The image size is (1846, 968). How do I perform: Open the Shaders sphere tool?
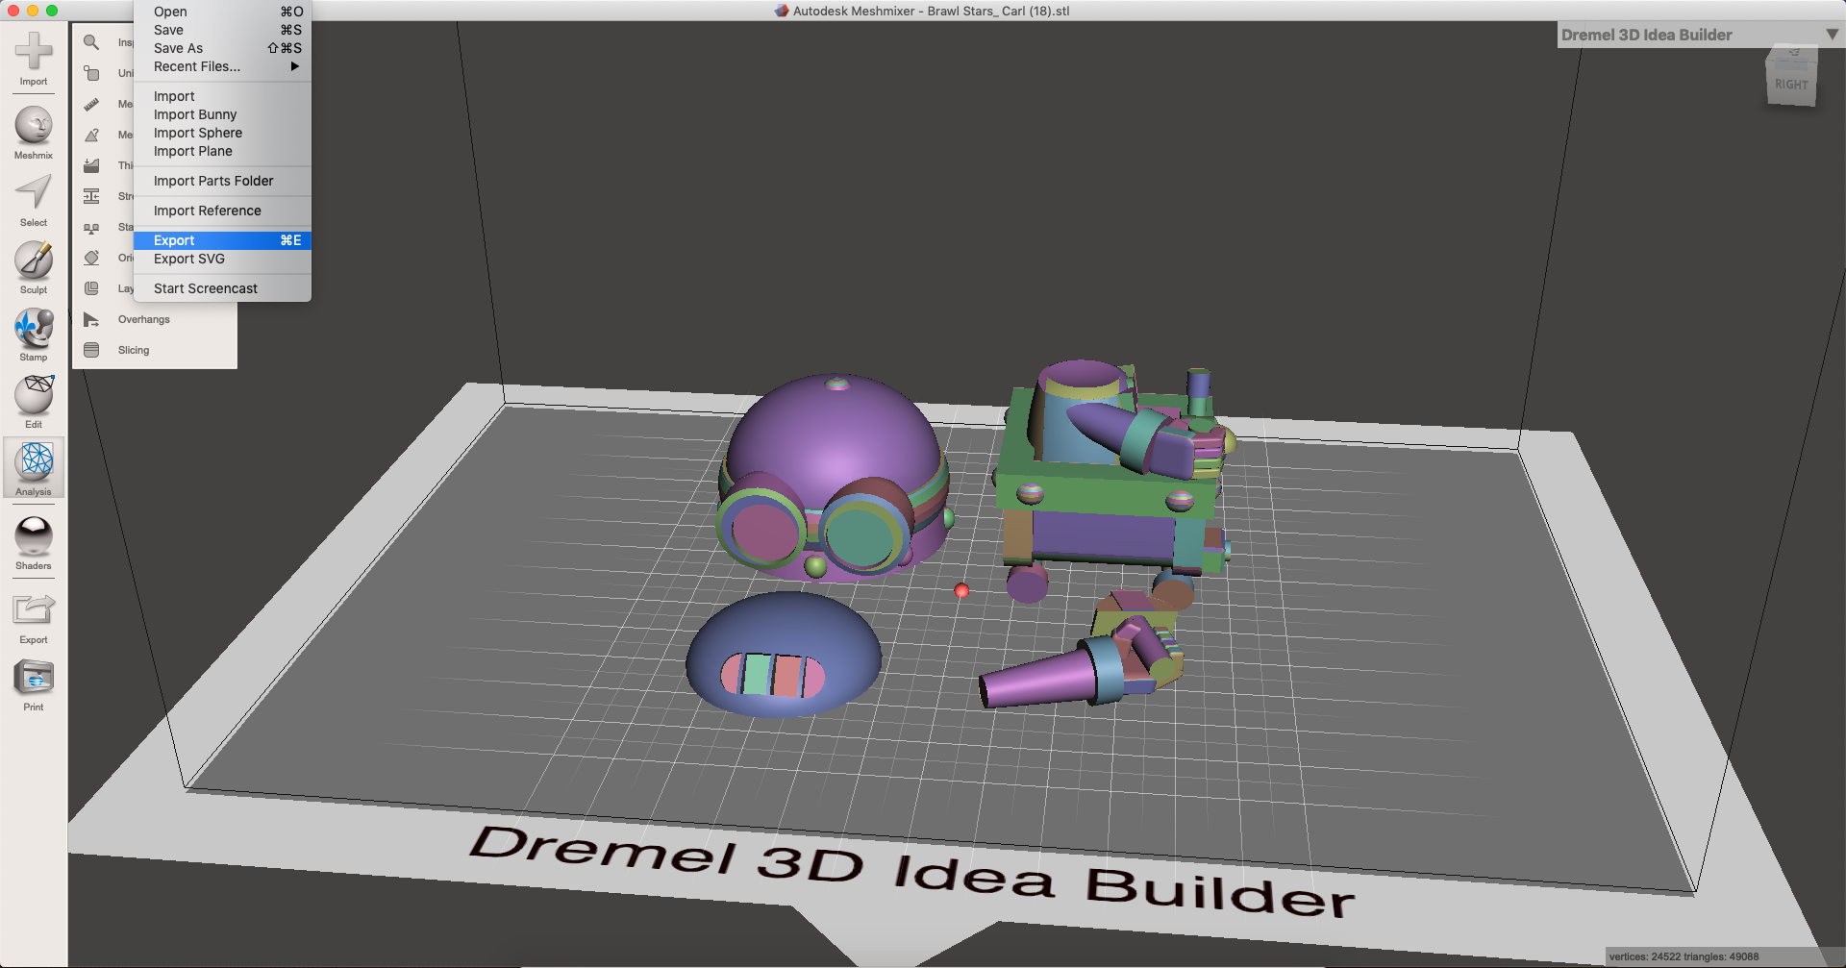pos(34,543)
